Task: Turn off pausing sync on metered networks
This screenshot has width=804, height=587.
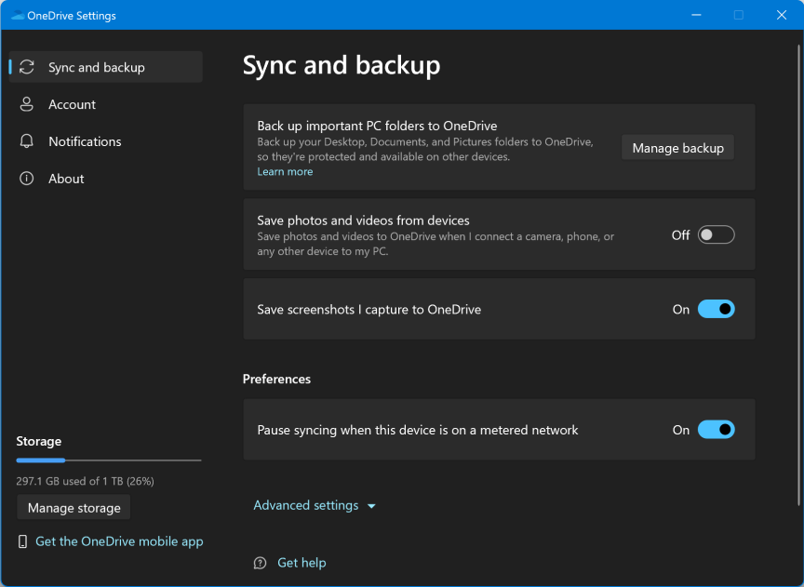Action: [717, 429]
